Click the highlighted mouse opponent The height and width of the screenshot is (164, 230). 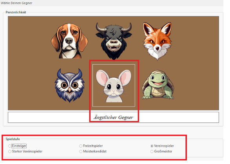click(x=114, y=86)
